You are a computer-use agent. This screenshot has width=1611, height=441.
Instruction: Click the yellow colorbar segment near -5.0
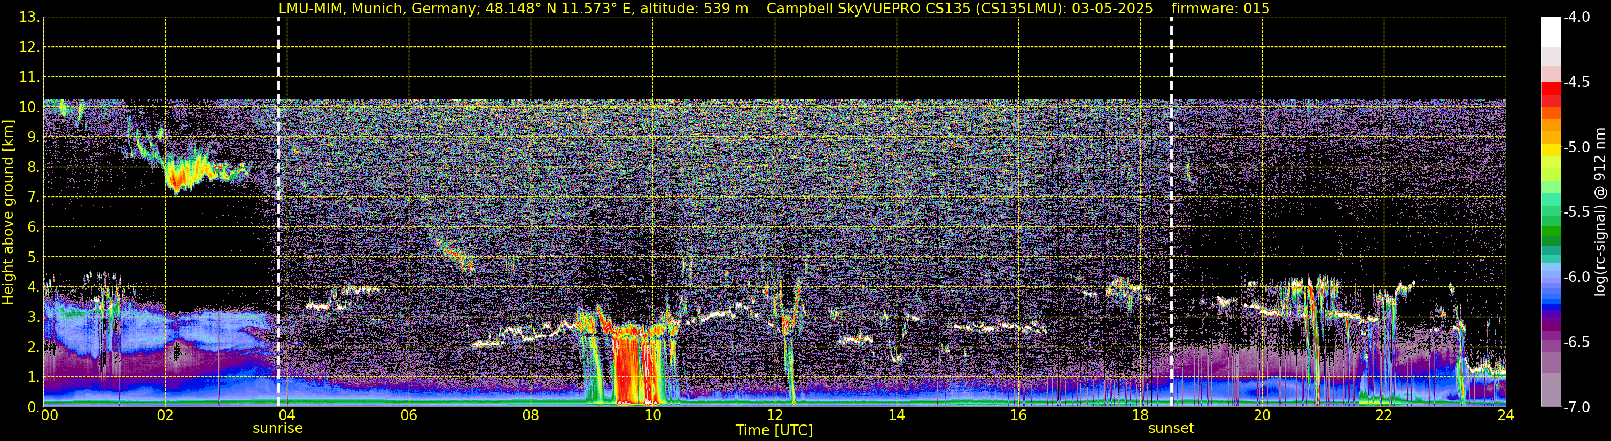pyautogui.click(x=1550, y=150)
